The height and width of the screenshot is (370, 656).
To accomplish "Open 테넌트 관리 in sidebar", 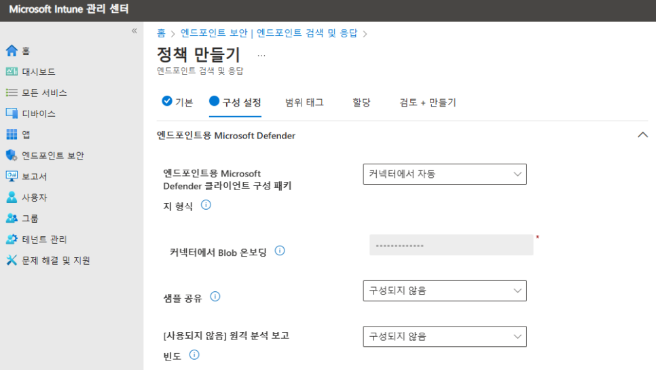I will [x=44, y=239].
